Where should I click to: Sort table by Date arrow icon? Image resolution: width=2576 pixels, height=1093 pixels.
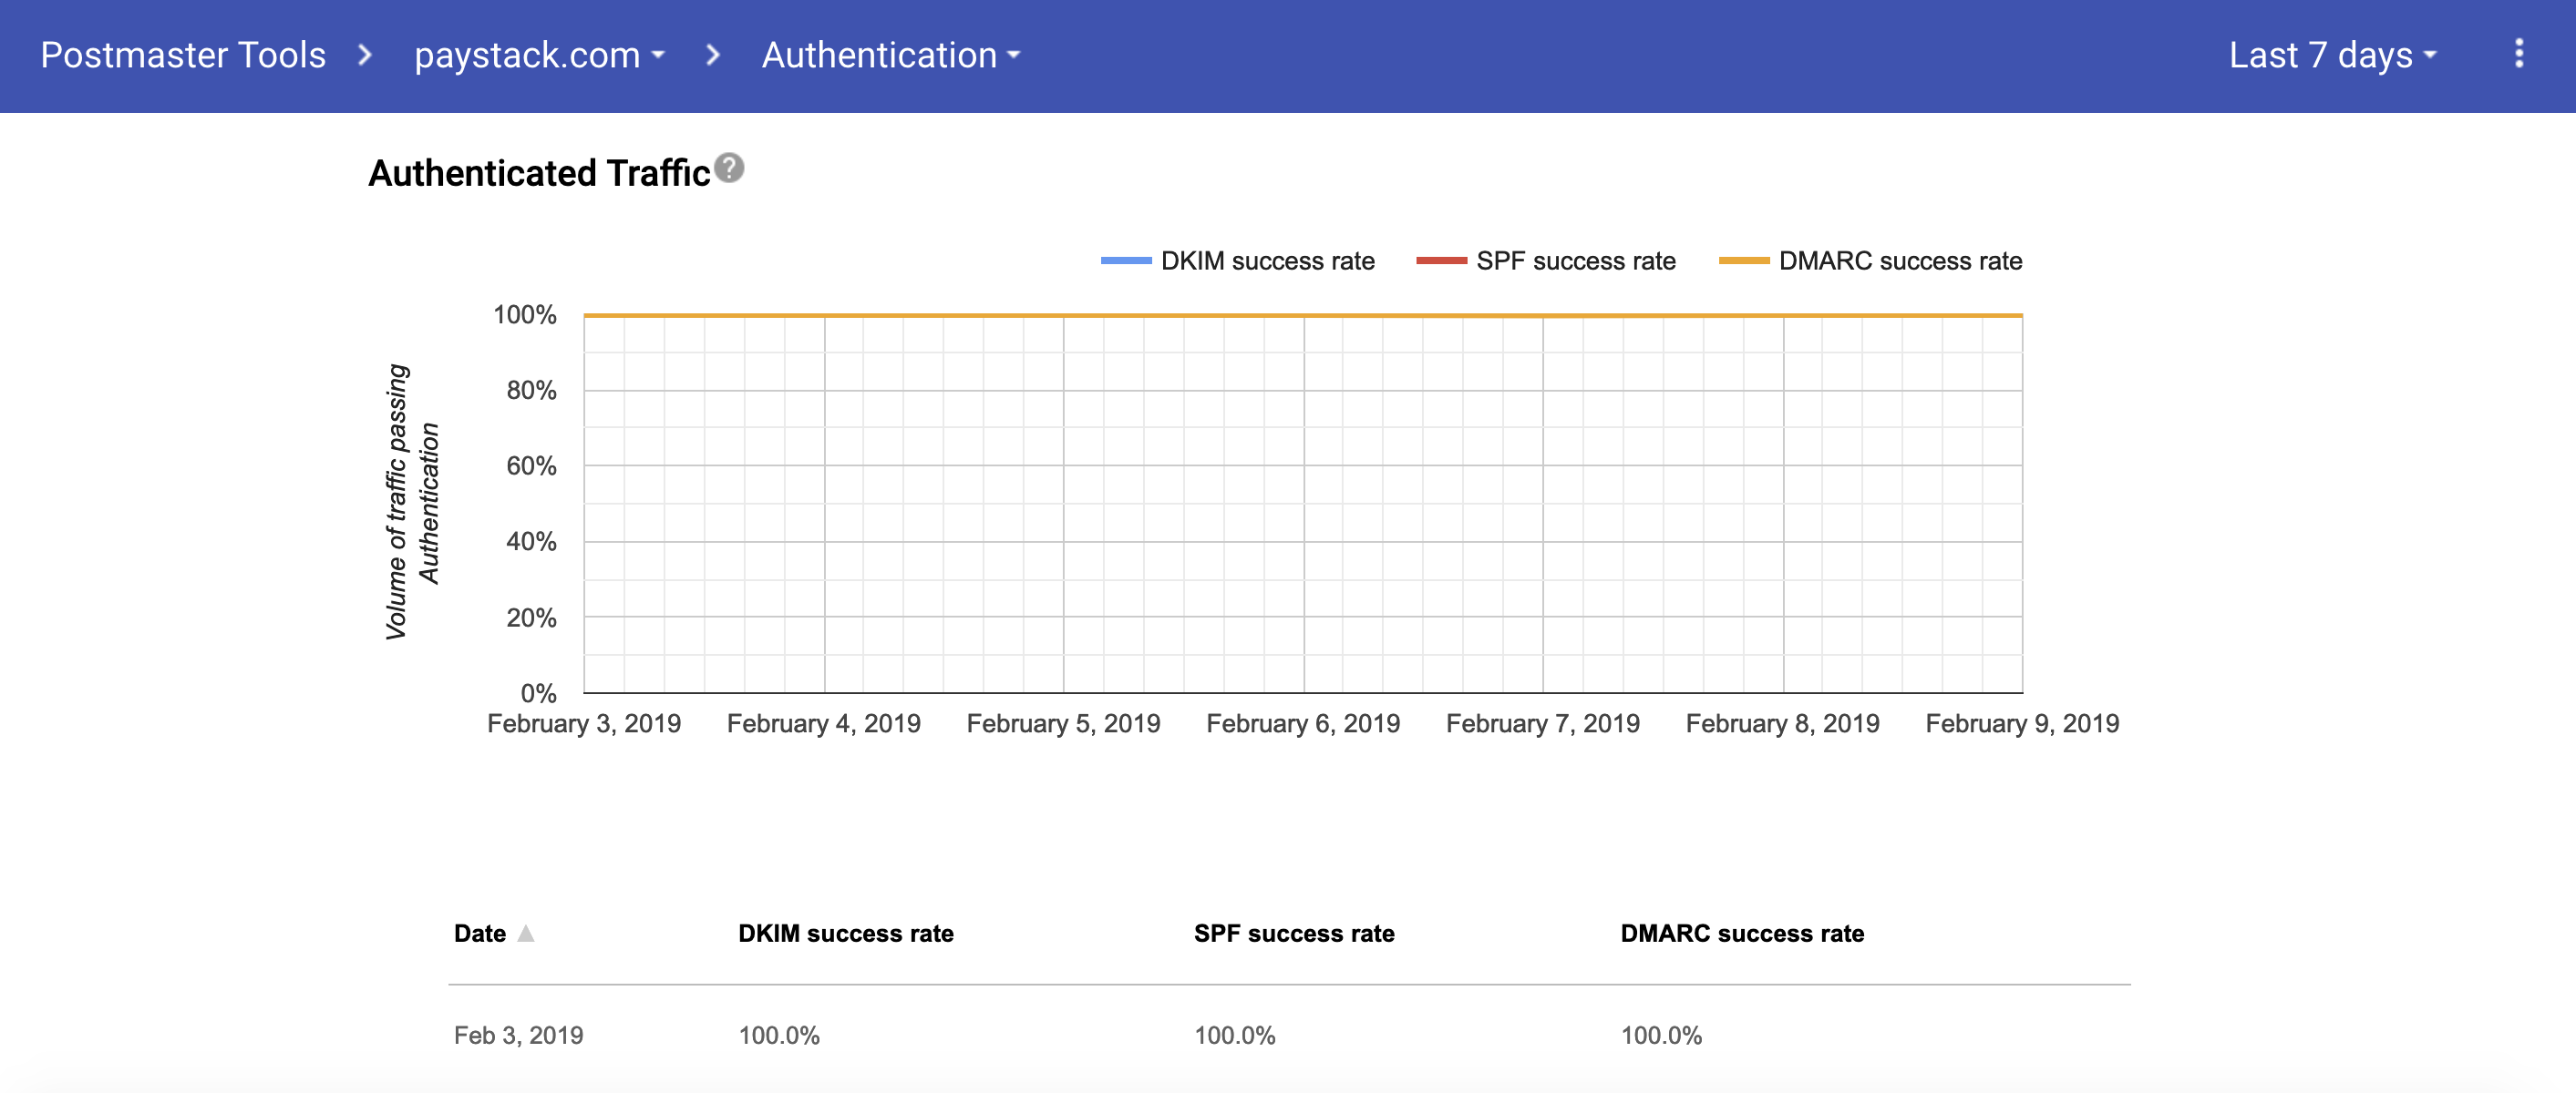pyautogui.click(x=526, y=933)
